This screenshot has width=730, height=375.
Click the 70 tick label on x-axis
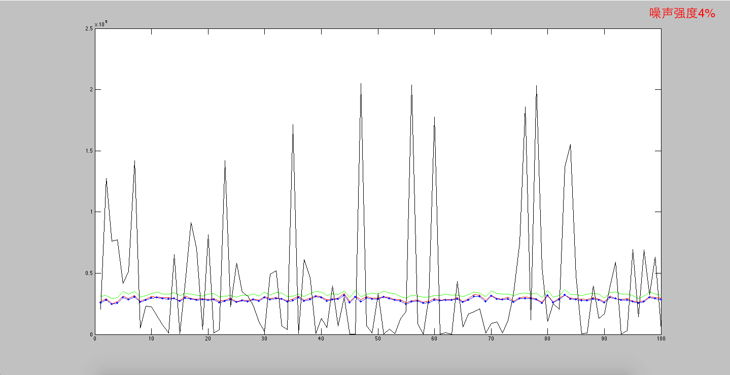tap(491, 339)
